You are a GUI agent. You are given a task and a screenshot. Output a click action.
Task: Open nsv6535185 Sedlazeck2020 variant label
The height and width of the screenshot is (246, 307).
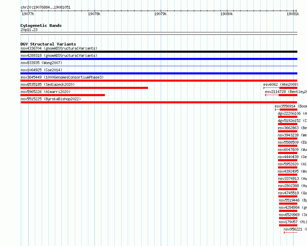point(48,84)
